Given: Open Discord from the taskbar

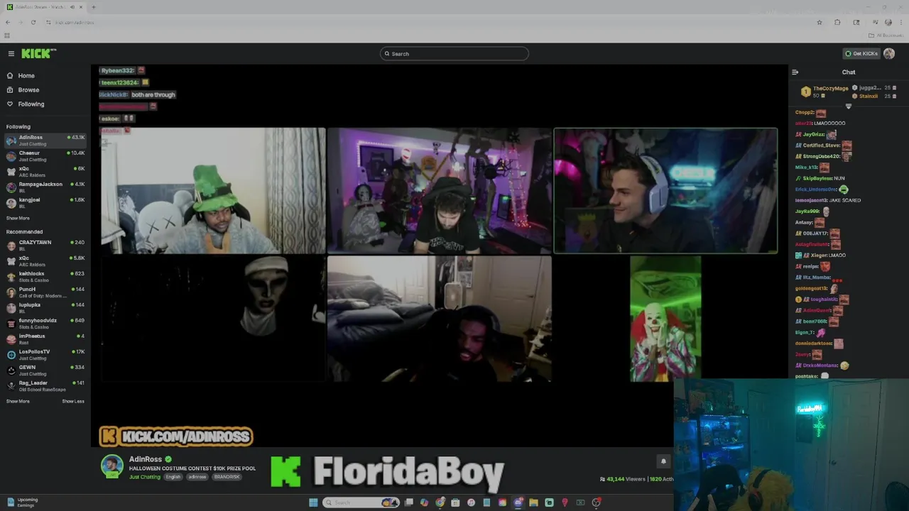Looking at the screenshot, I should tap(518, 502).
